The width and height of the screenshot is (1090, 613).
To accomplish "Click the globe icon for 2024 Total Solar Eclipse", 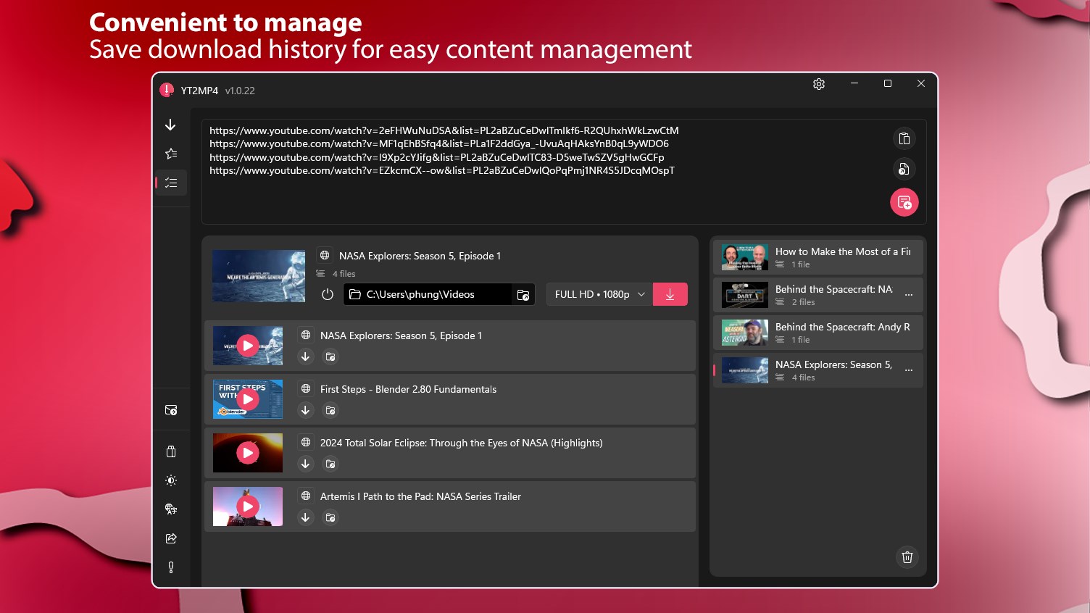I will point(306,443).
